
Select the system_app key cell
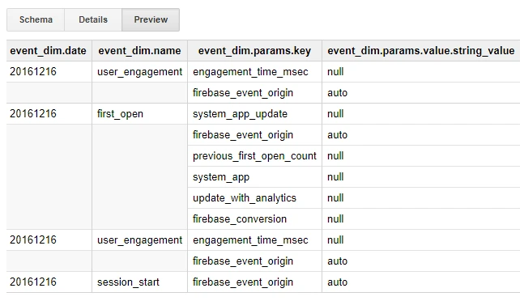(254, 177)
